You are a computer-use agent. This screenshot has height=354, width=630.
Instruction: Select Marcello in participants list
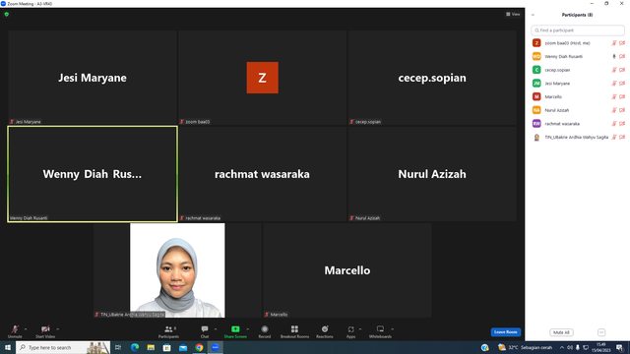(x=578, y=96)
